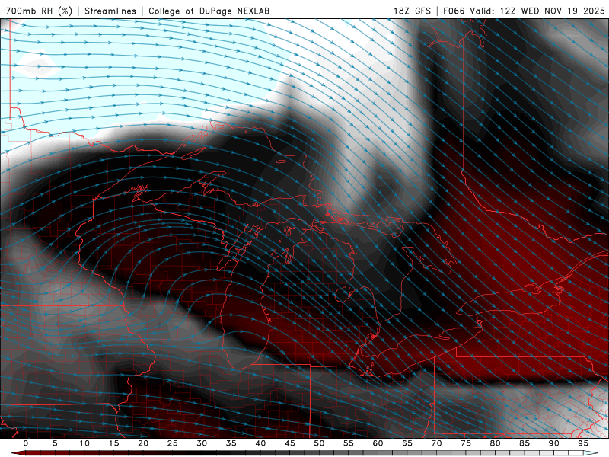Viewport: 609px width, 457px height.
Task: Click the '50' tick label on the colorbar
Action: coord(319,443)
